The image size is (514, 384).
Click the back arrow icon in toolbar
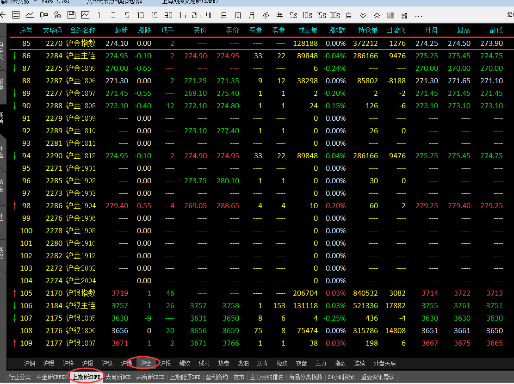pos(3,15)
